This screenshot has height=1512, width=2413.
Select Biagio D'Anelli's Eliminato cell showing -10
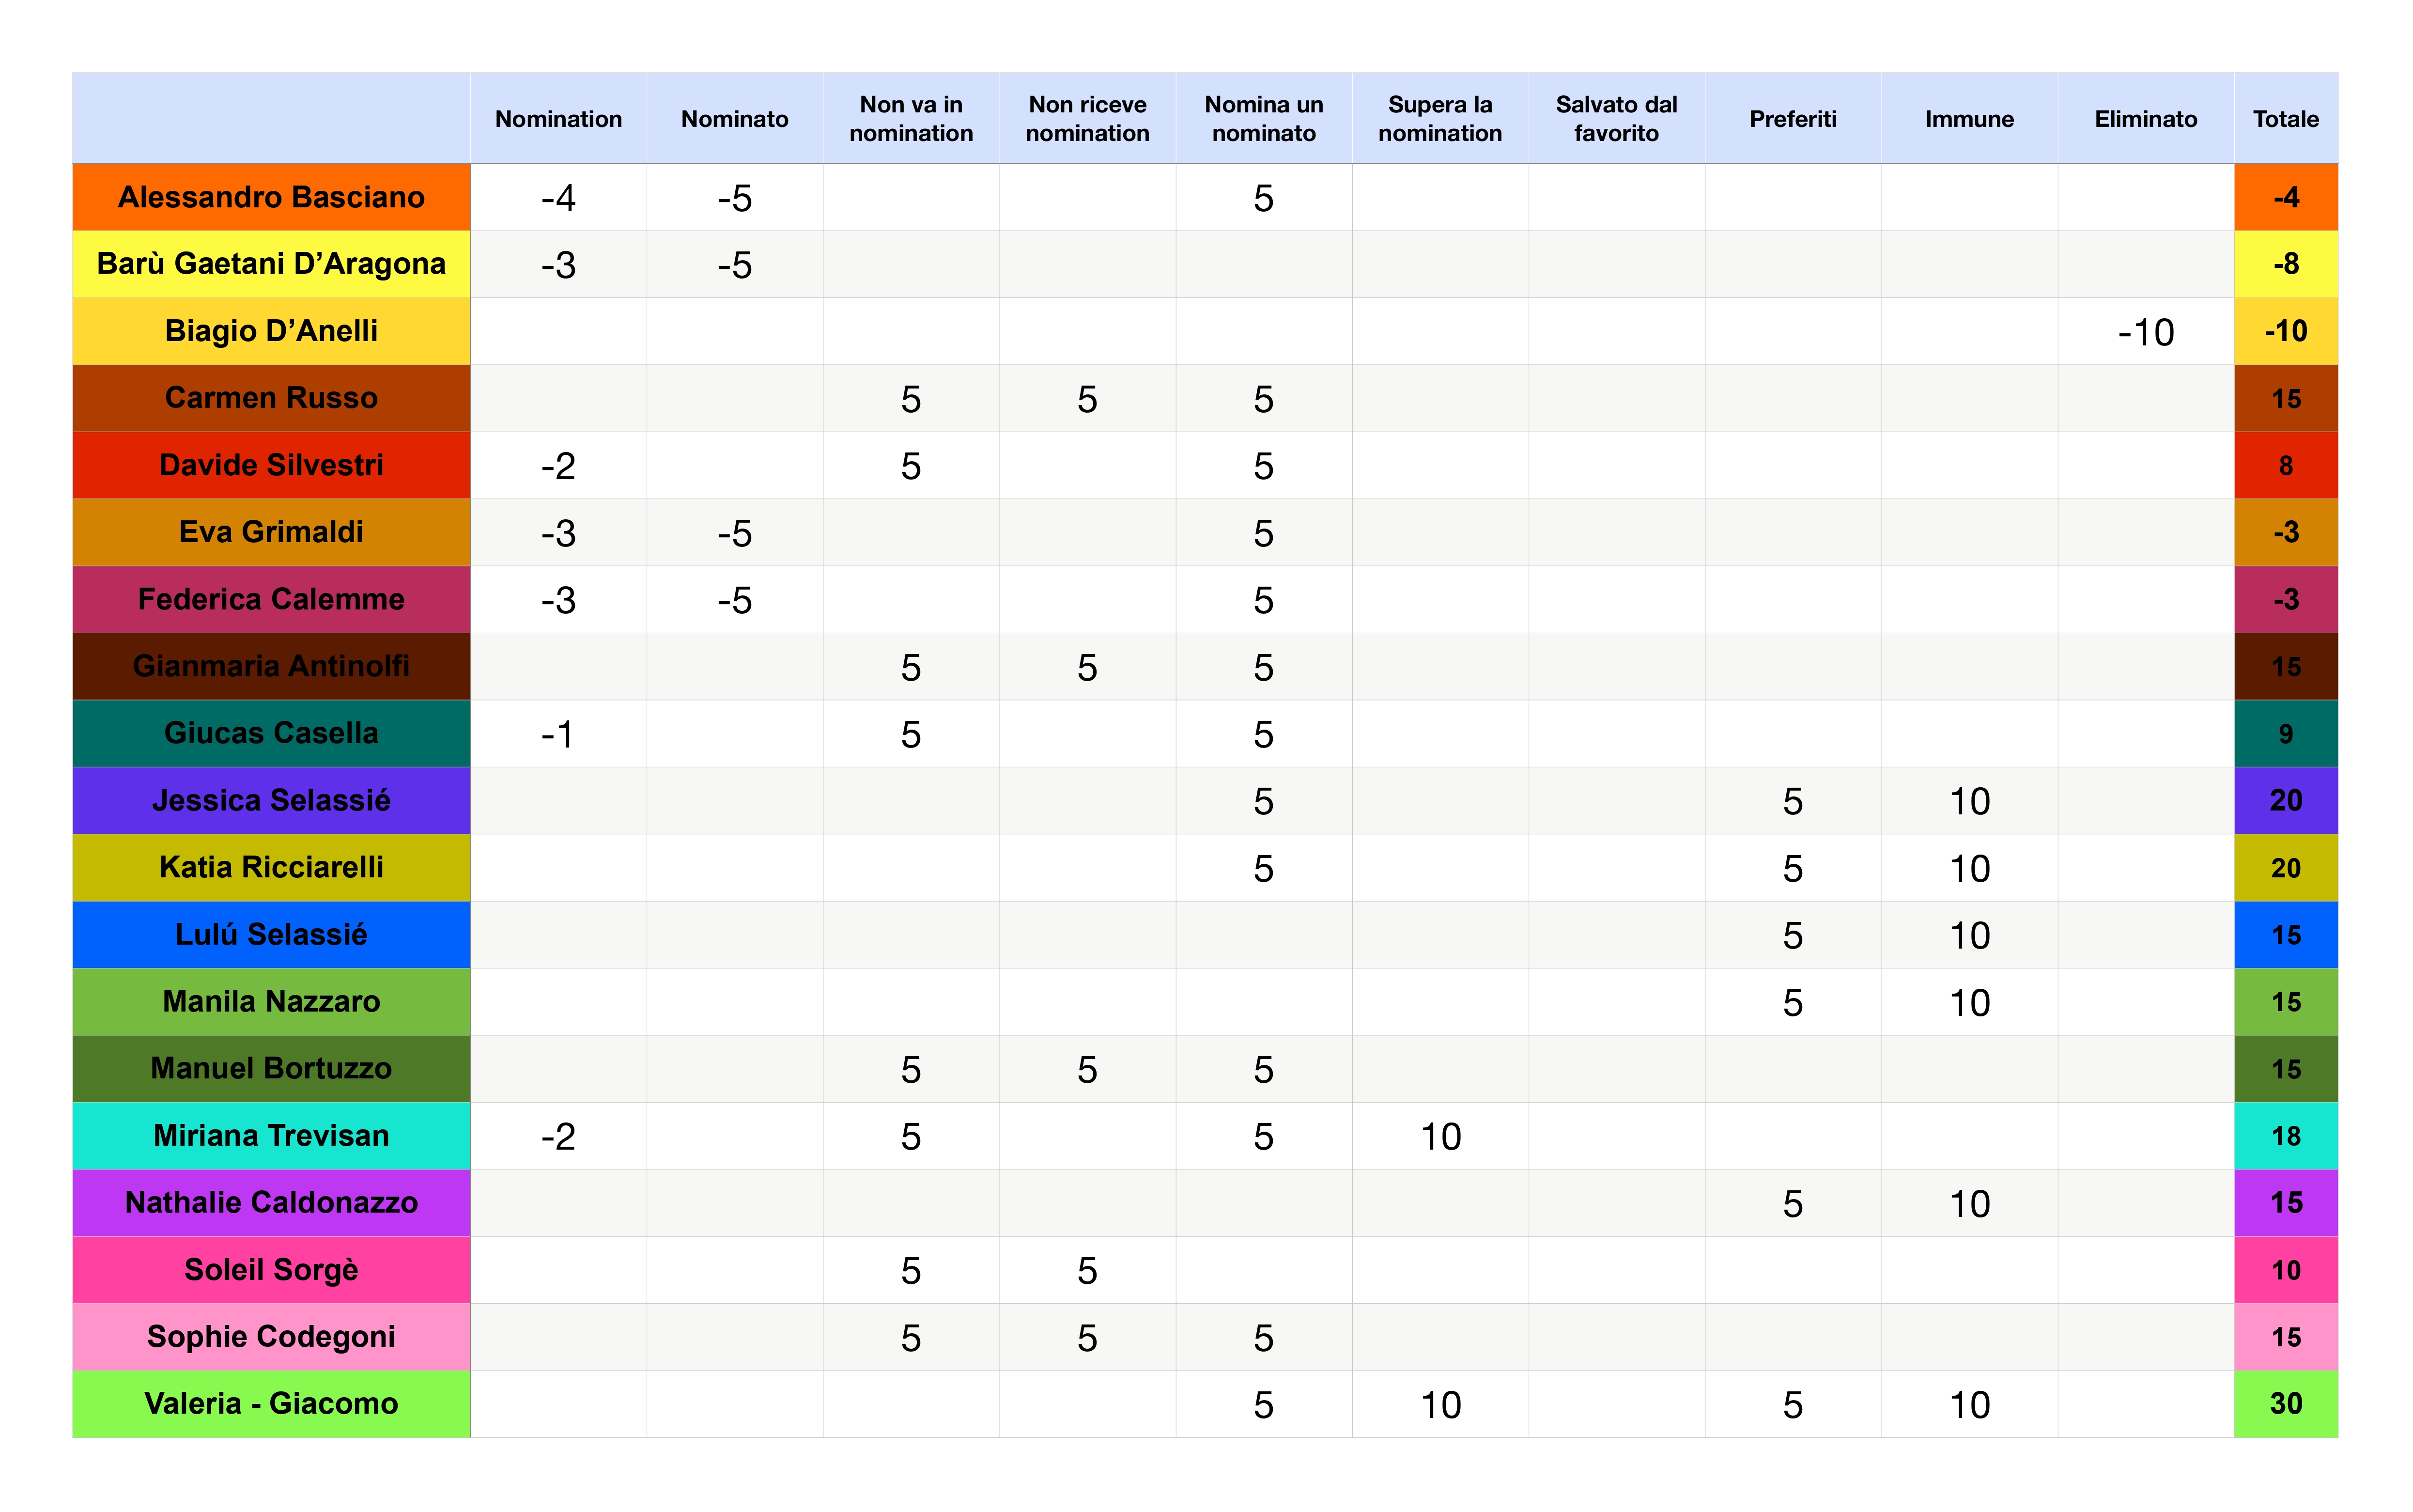[2145, 331]
